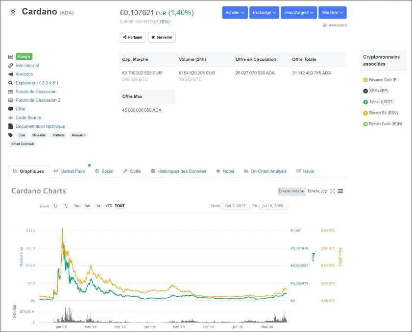The height and width of the screenshot is (332, 412).
Task: Click the Mineable tag
Action: (39, 135)
